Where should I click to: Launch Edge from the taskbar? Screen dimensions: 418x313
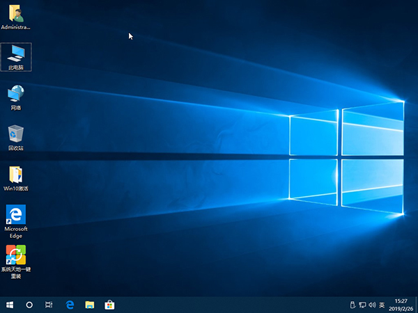pos(70,305)
